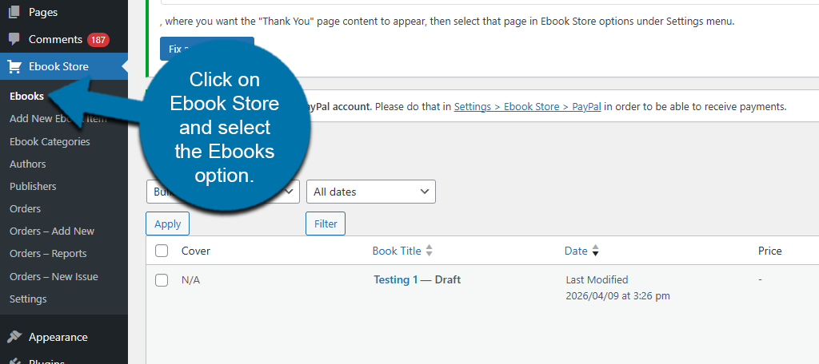
Task: Open the All dates dropdown
Action: tap(371, 192)
